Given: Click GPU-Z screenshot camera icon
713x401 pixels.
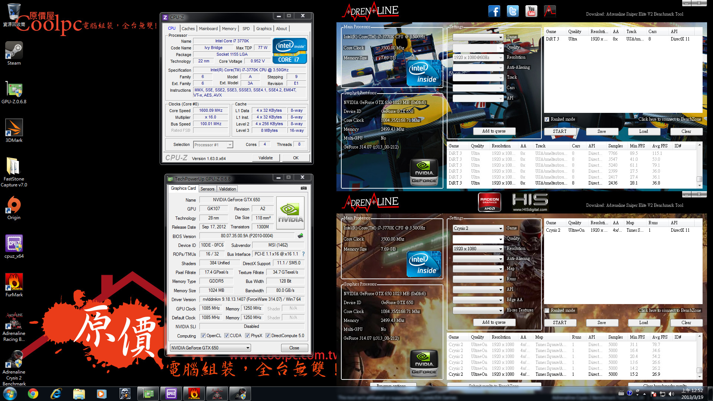Looking at the screenshot, I should tap(303, 188).
